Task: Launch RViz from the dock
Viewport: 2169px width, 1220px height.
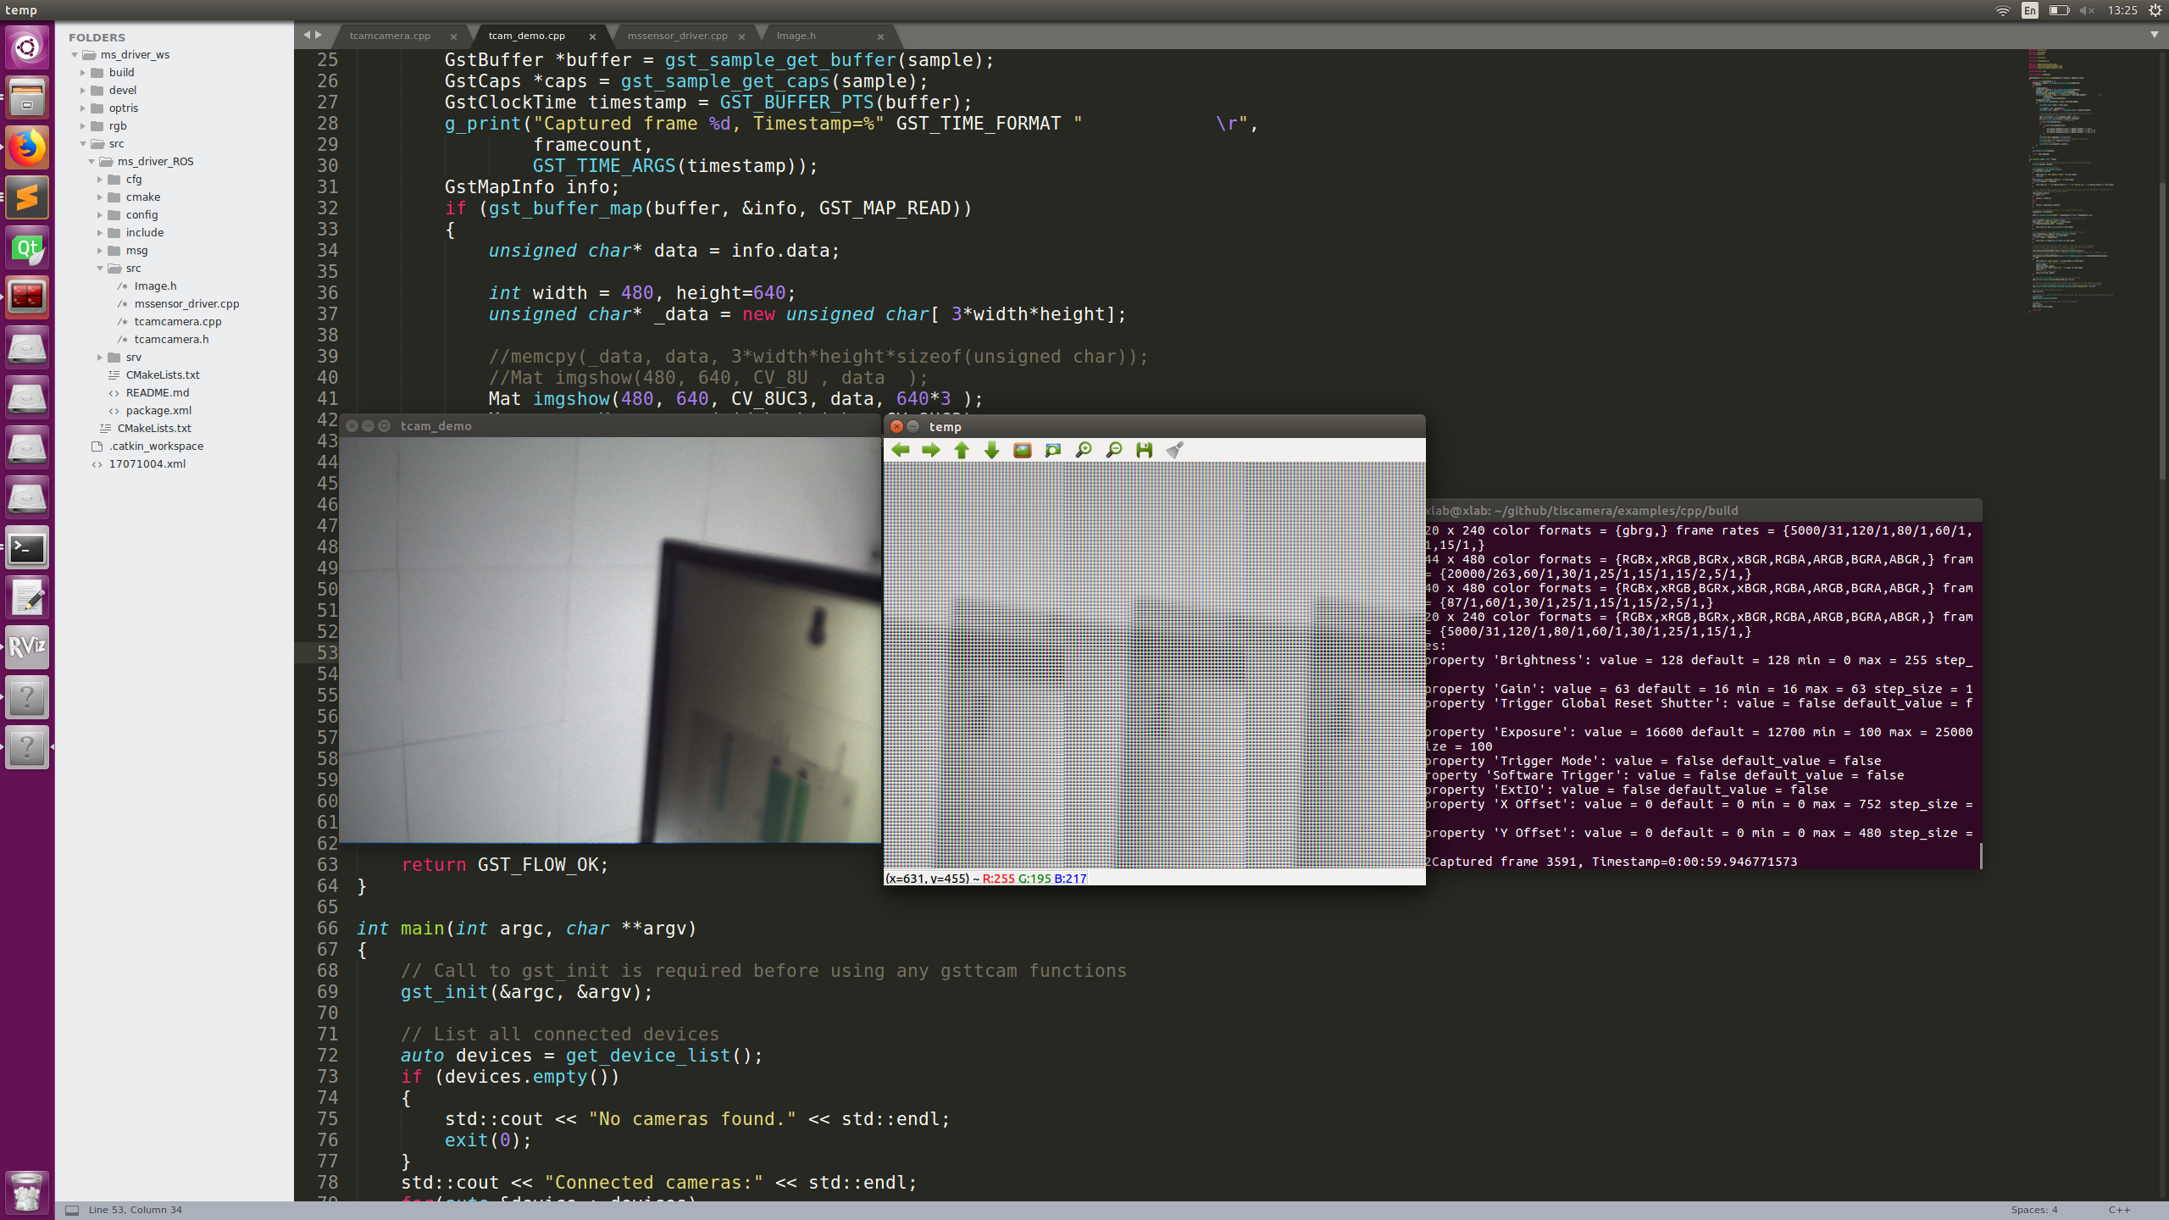Action: [x=26, y=647]
